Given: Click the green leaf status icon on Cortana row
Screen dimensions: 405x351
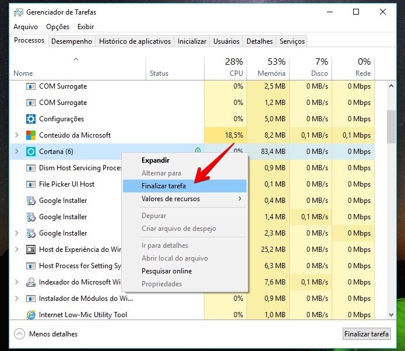Looking at the screenshot, I should click(198, 150).
